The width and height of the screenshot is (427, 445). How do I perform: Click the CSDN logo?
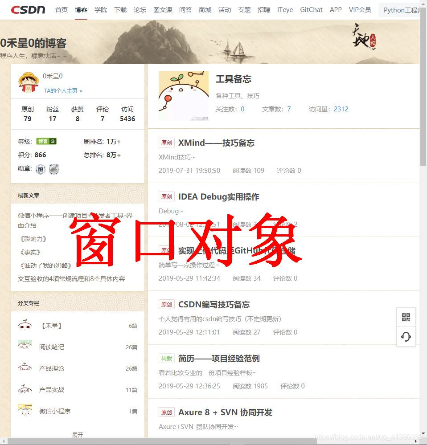point(28,10)
